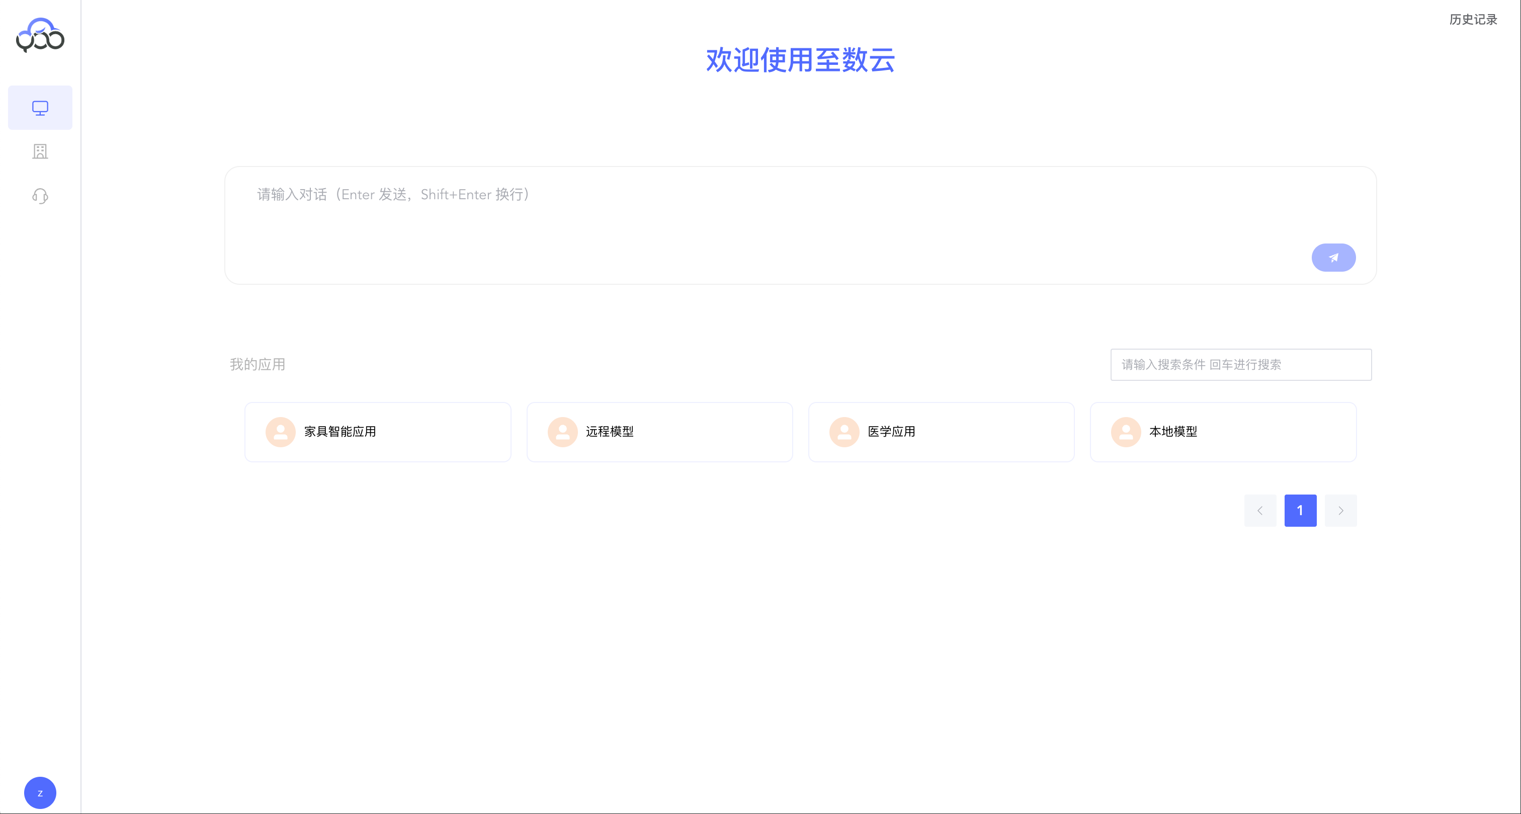Click avatar icon of 远程模型 card
Image resolution: width=1521 pixels, height=814 pixels.
562,432
